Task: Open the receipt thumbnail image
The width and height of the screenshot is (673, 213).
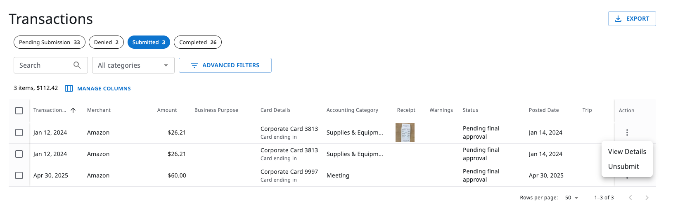Action: click(x=405, y=133)
